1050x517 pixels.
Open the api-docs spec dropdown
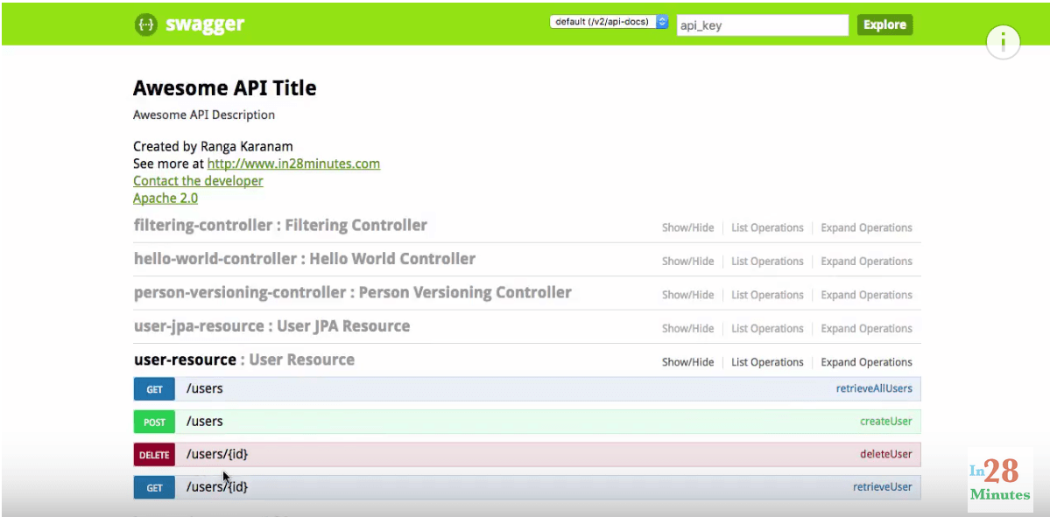(x=609, y=22)
